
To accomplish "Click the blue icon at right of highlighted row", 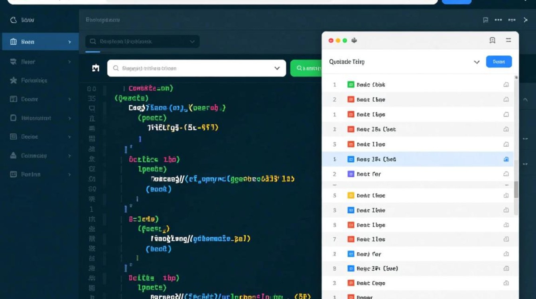I will click(x=506, y=159).
